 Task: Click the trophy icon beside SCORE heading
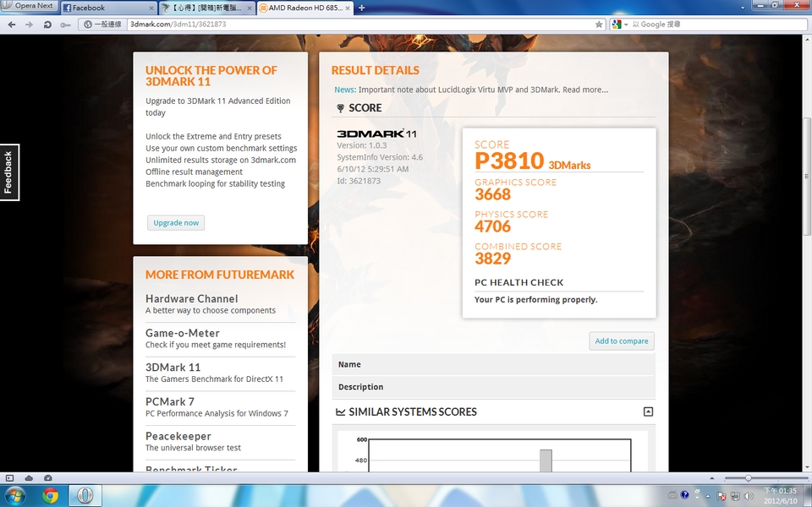(340, 108)
